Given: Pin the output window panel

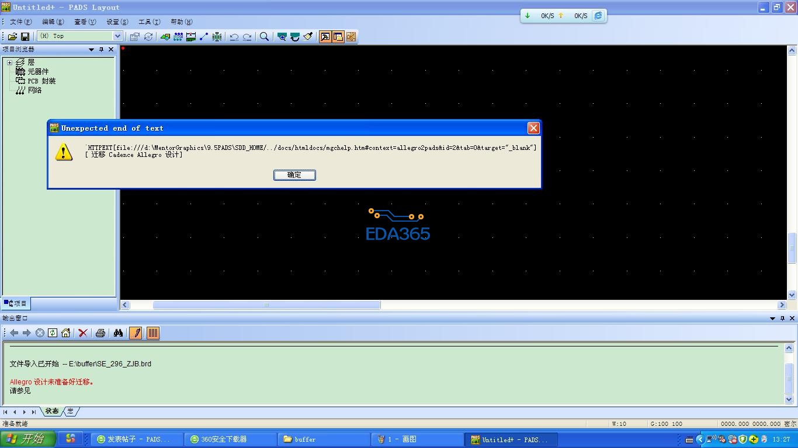Looking at the screenshot, I should pos(782,318).
